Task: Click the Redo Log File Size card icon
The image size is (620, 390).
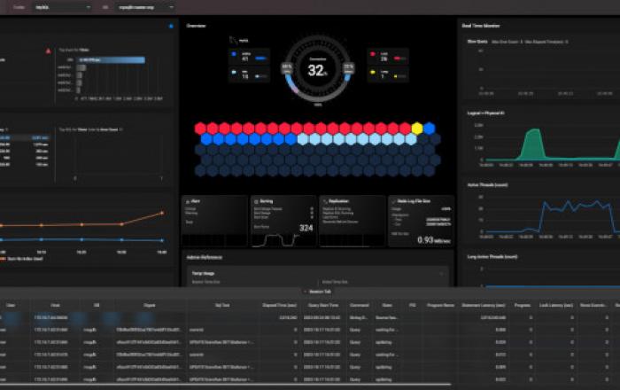Action: click(393, 201)
